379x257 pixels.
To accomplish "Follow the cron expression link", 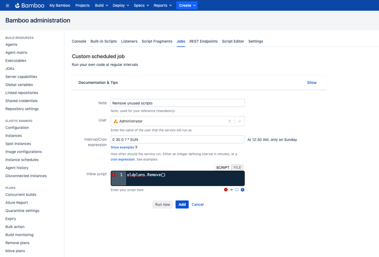I will click(122, 160).
